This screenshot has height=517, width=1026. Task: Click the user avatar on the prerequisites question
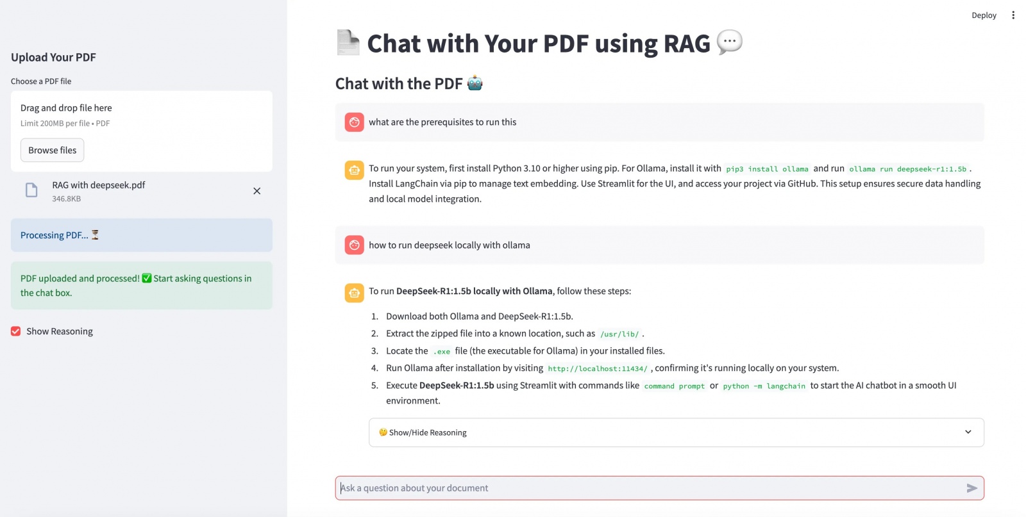click(x=353, y=122)
